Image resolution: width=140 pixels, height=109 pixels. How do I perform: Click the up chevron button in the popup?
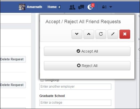89,34
